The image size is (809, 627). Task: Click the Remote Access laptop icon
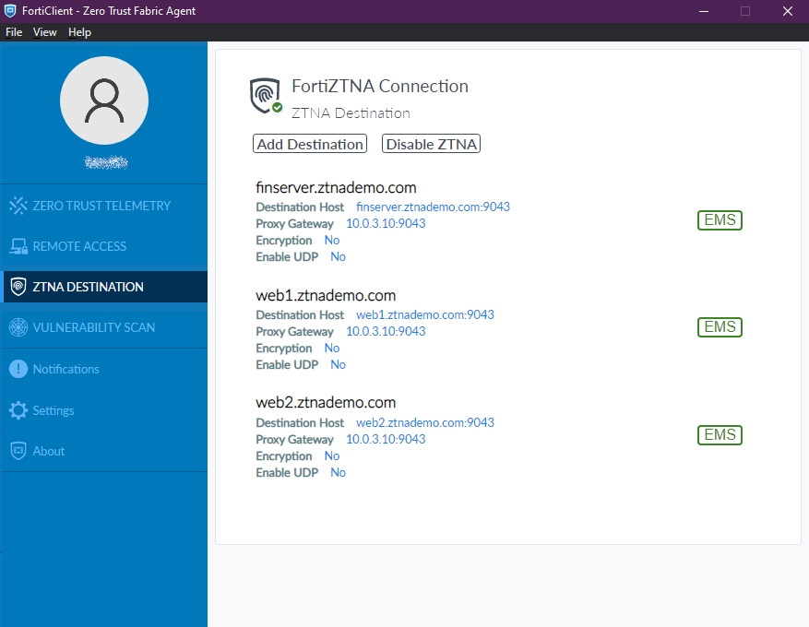coord(18,246)
